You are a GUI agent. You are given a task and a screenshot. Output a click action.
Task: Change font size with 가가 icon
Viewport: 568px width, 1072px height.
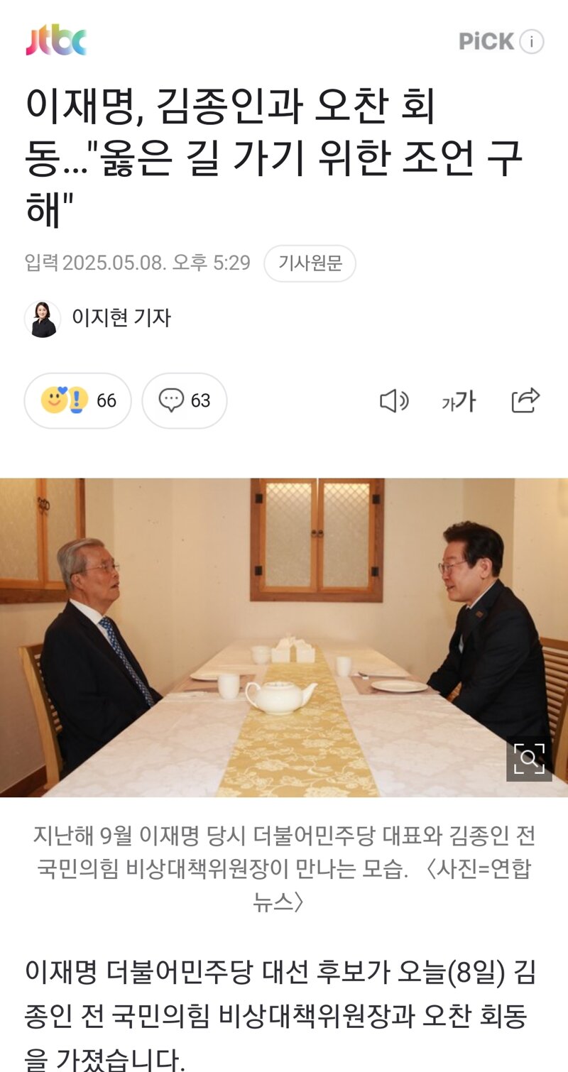(x=459, y=402)
